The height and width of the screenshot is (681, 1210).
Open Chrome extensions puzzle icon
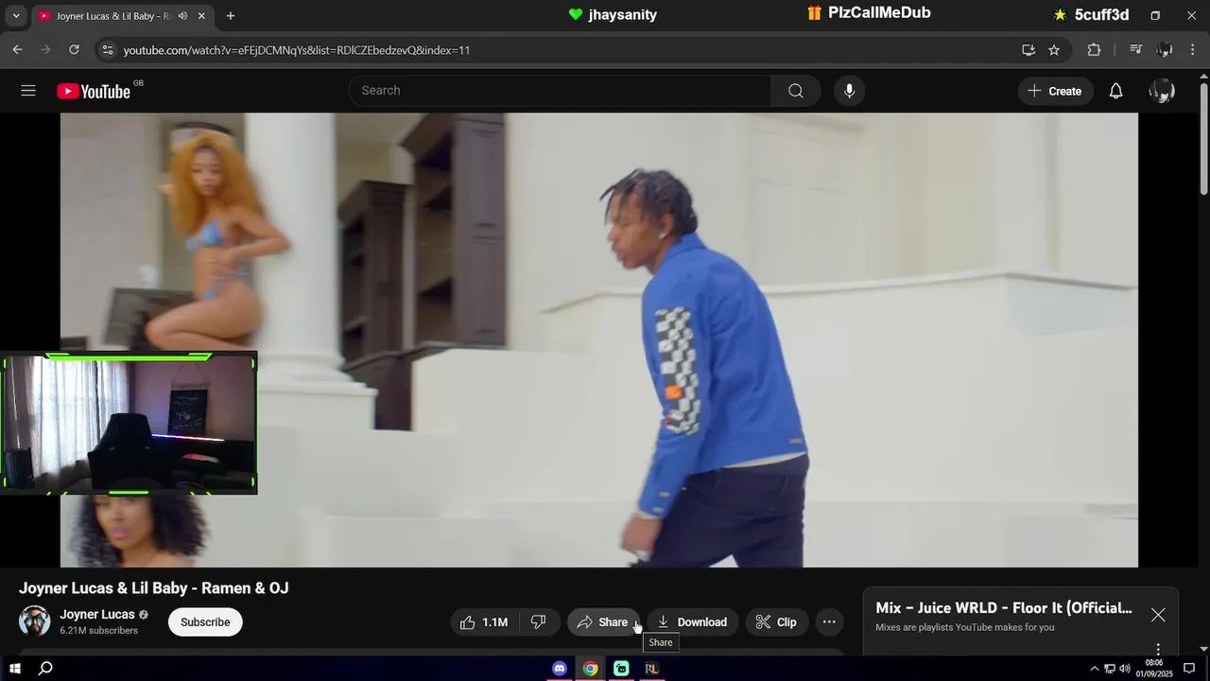click(x=1094, y=49)
